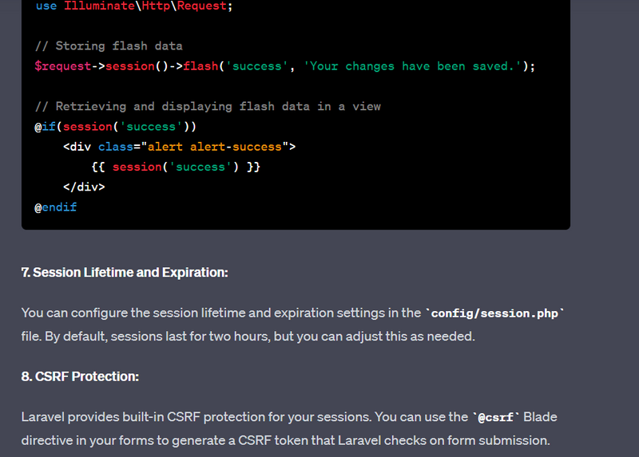Click the config/session.php inline code
This screenshot has height=457, width=639.
click(494, 313)
